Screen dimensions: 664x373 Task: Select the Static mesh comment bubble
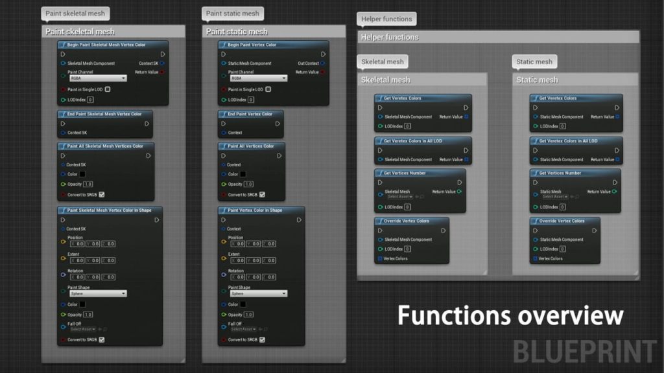534,62
